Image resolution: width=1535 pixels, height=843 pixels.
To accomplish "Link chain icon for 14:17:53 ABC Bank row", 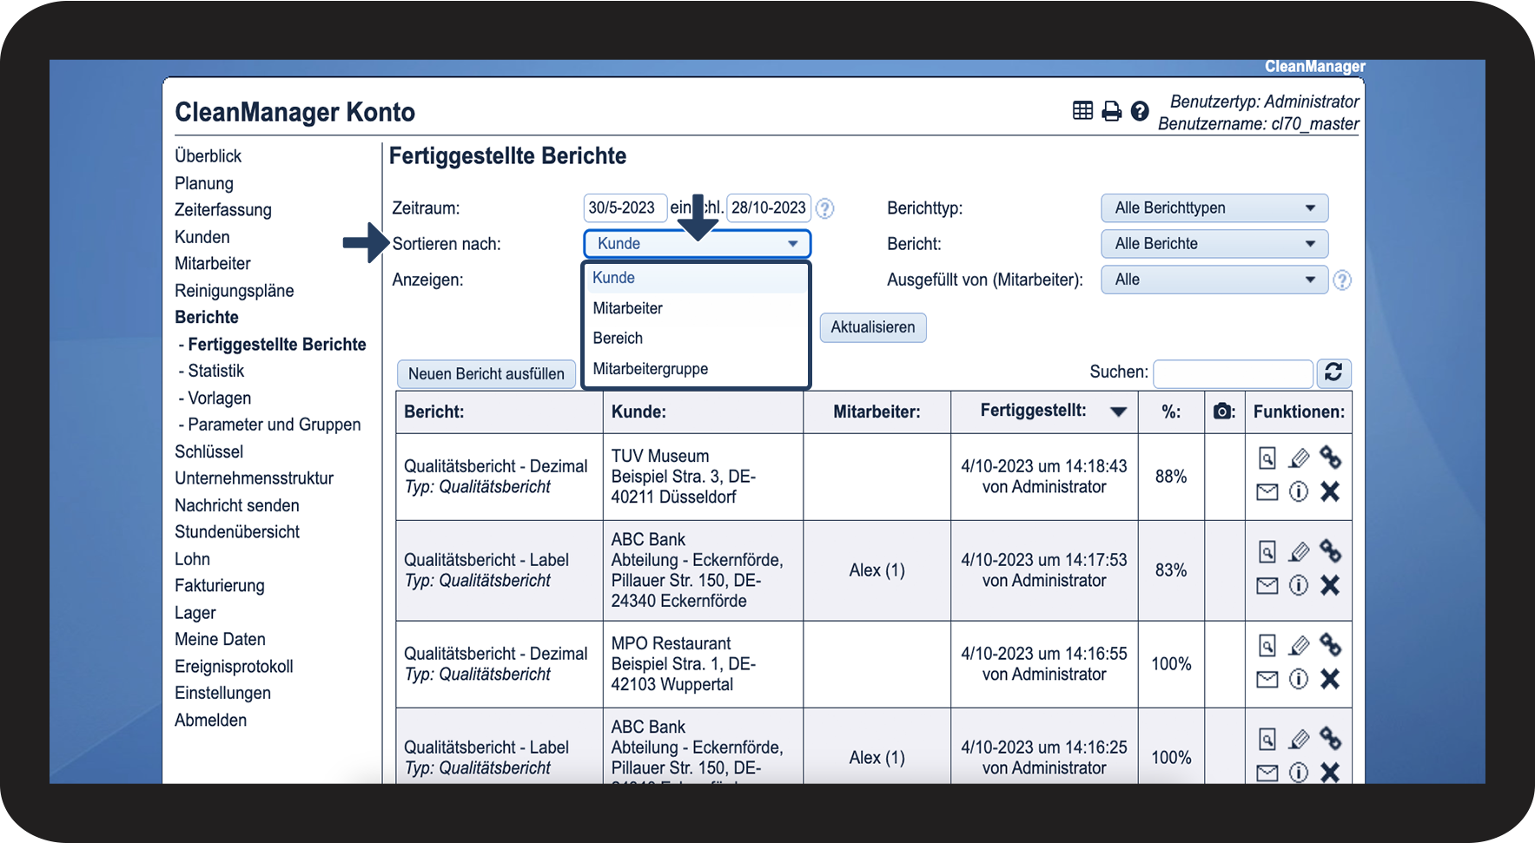I will pos(1330,550).
